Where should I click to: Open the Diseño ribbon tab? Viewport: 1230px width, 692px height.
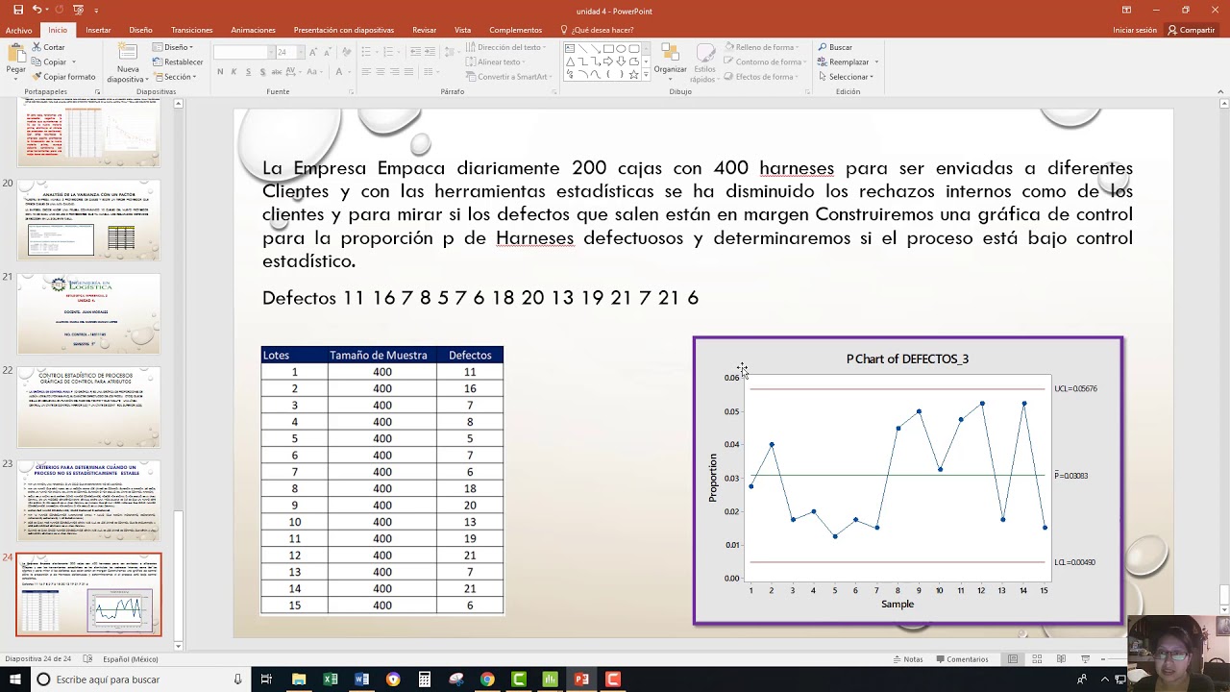coord(141,30)
